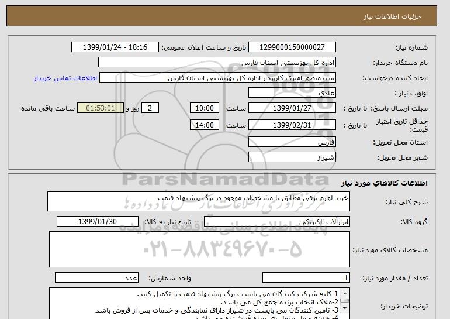This screenshot has width=450, height=319.
Task: Select the public announcement date field 1399/01/24 - 18:16
Action: 115,47
